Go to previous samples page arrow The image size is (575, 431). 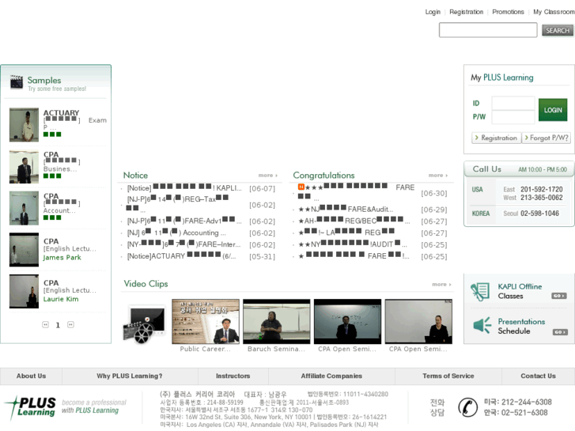click(45, 324)
